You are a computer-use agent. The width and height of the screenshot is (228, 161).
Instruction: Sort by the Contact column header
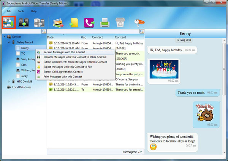point(97,37)
